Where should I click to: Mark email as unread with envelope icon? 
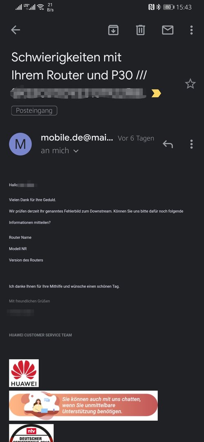tap(168, 30)
